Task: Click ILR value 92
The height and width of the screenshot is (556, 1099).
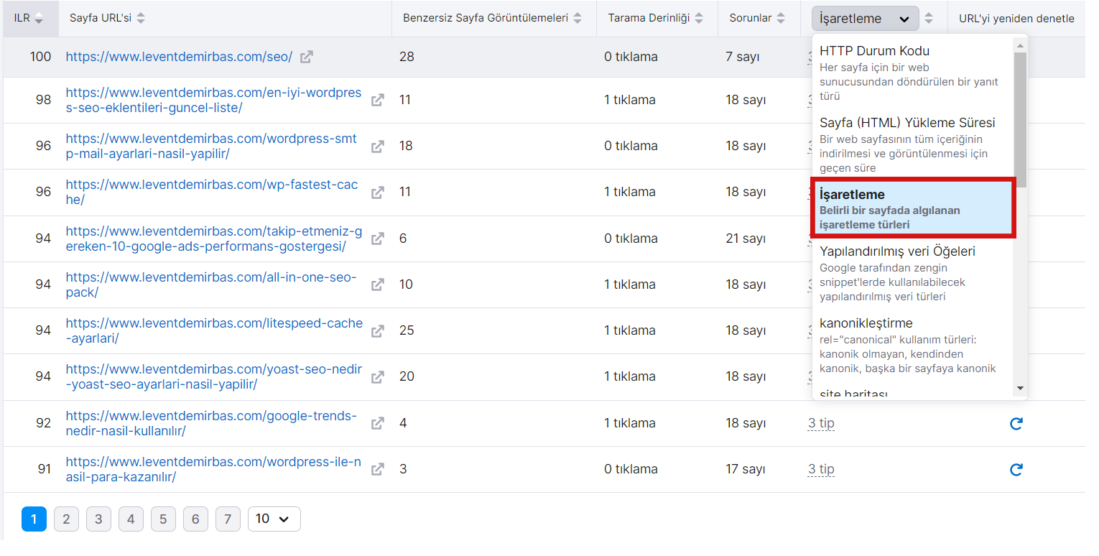Action: click(x=43, y=423)
